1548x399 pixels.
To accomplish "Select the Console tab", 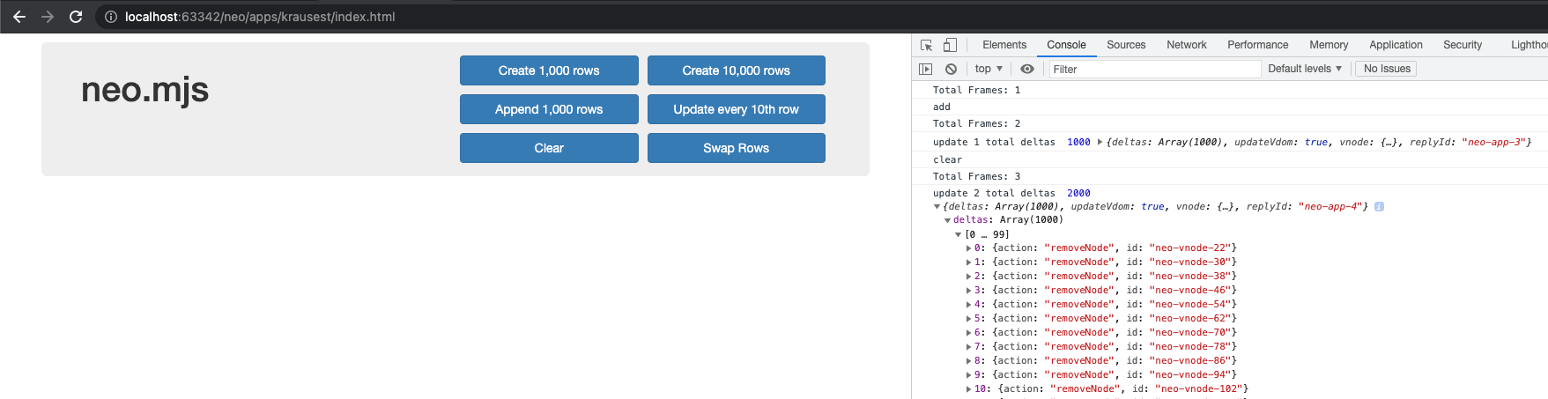I will click(x=1066, y=45).
